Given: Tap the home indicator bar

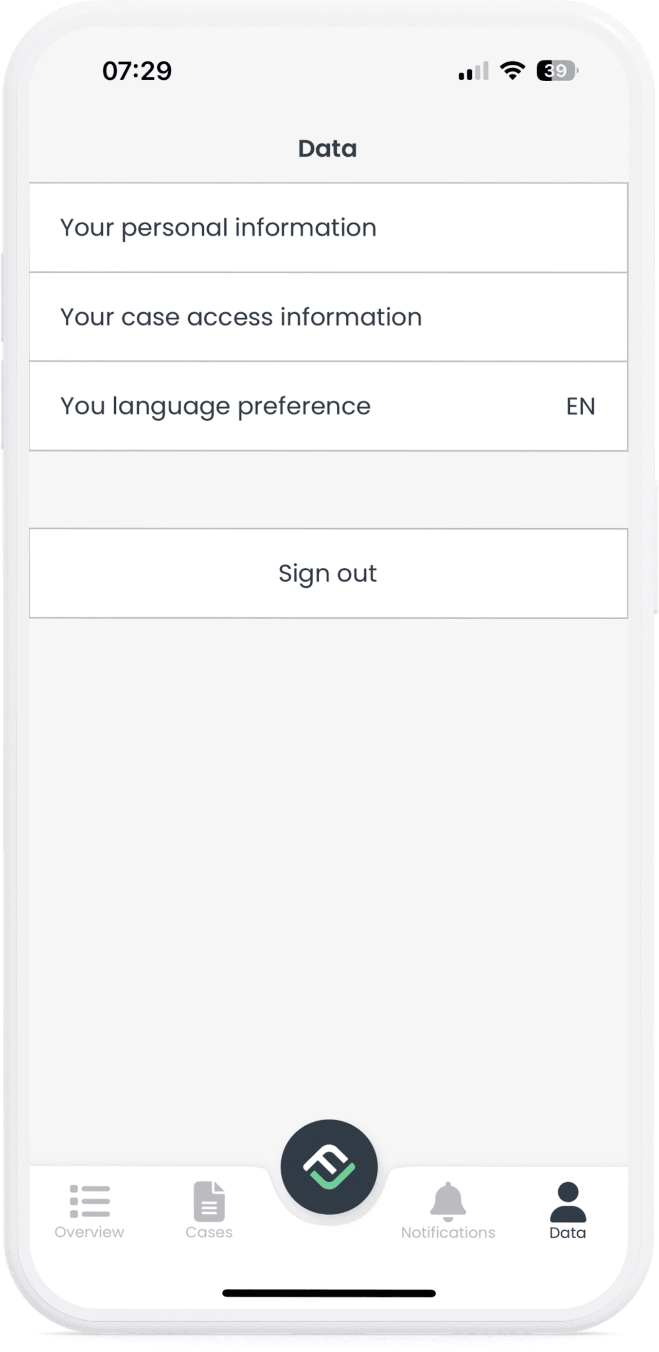Looking at the screenshot, I should [x=329, y=1293].
